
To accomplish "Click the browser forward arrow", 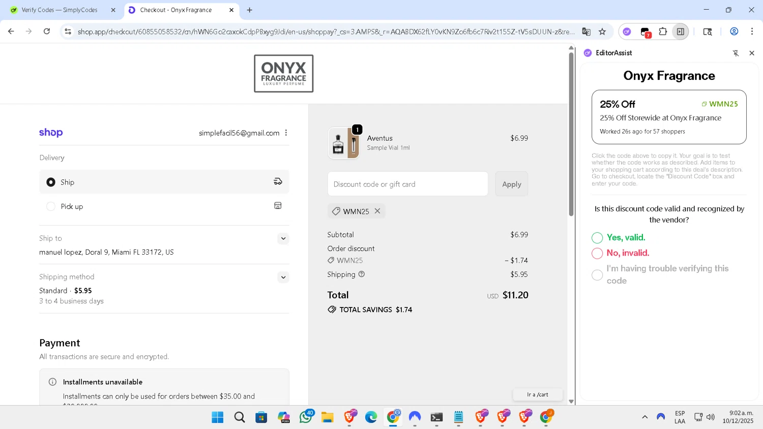I will point(29,32).
